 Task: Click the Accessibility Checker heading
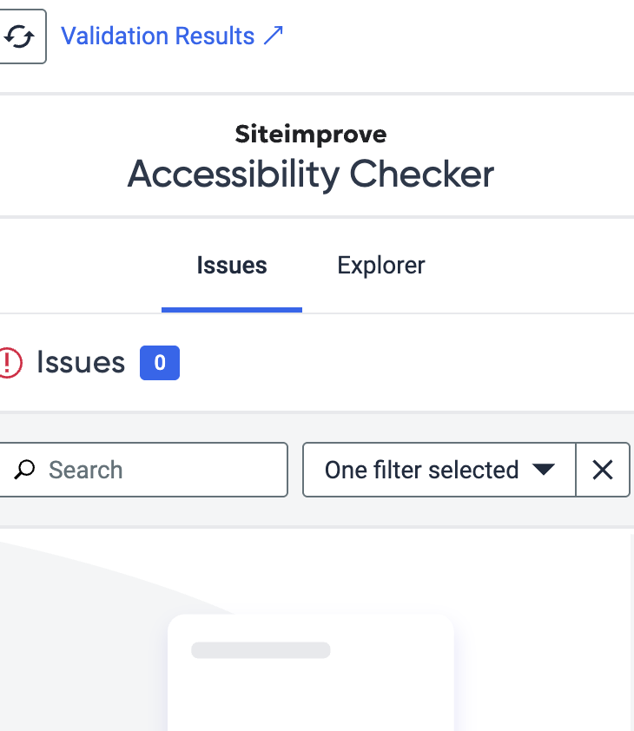pyautogui.click(x=311, y=174)
